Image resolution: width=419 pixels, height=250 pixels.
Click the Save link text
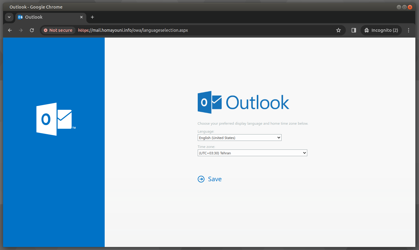215,179
